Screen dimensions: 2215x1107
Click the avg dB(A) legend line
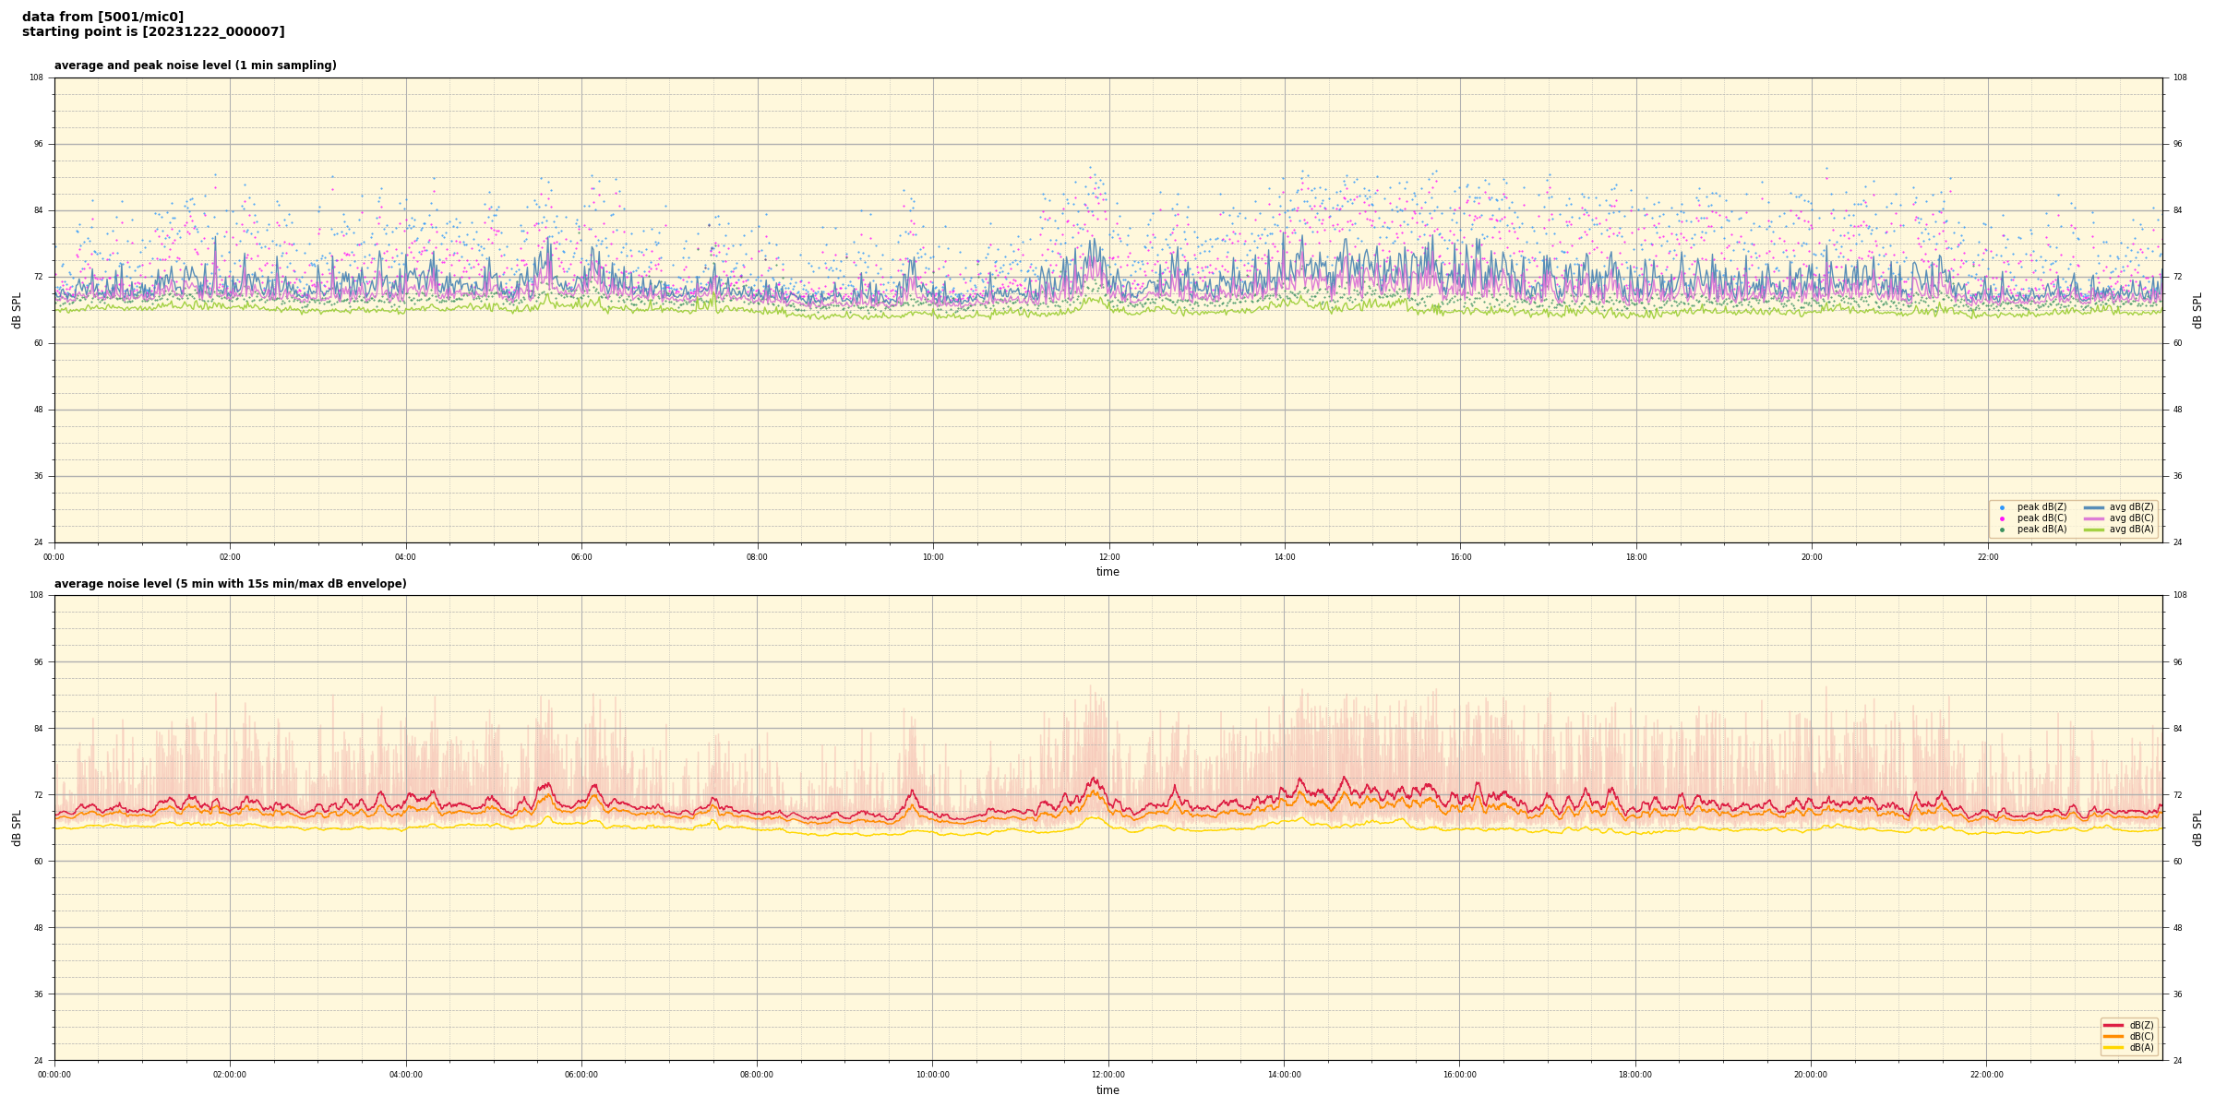[x=2094, y=530]
